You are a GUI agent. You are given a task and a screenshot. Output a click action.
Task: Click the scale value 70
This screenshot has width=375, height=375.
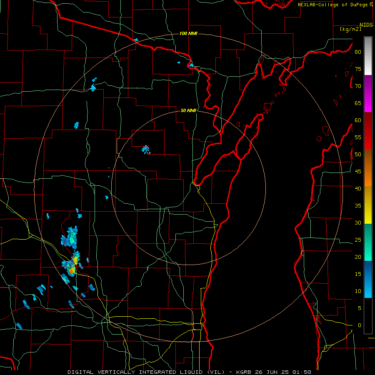(x=358, y=86)
